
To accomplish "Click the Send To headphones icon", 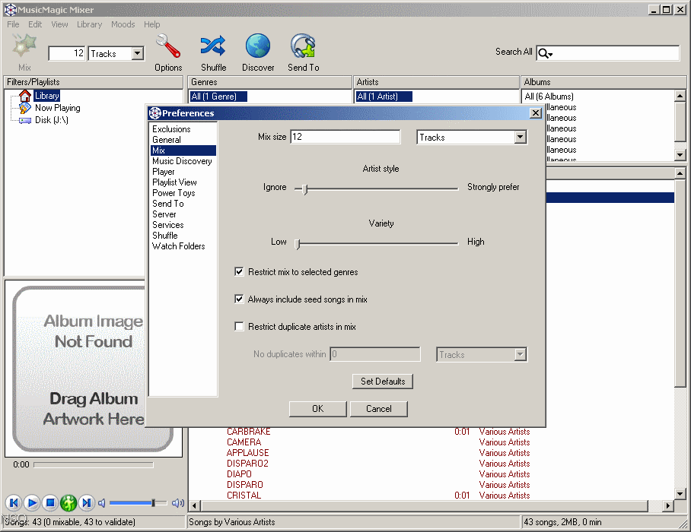I will click(303, 46).
